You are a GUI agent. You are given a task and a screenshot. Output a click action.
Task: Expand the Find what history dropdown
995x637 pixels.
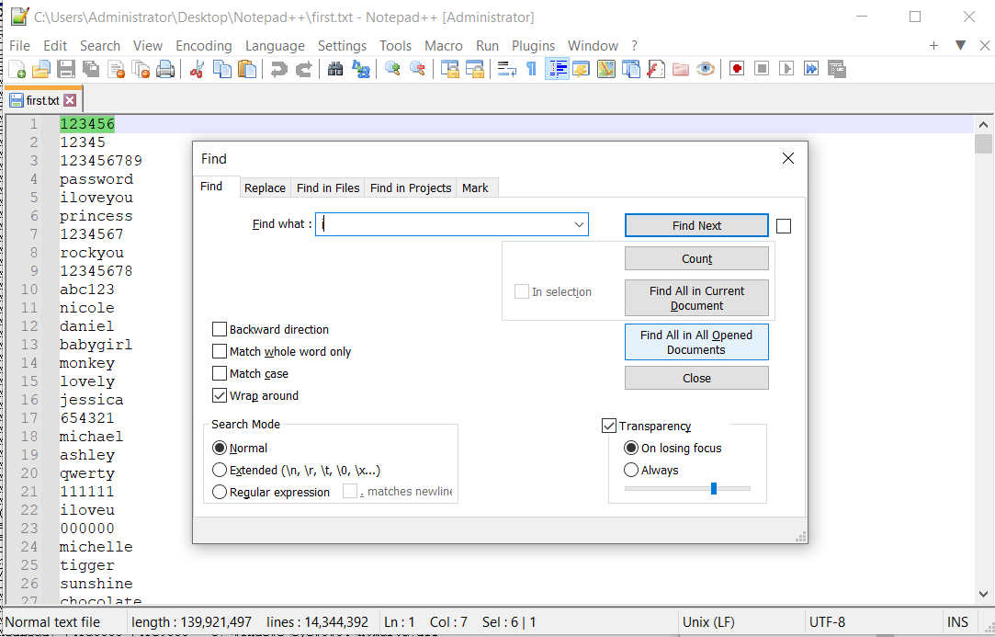click(579, 224)
